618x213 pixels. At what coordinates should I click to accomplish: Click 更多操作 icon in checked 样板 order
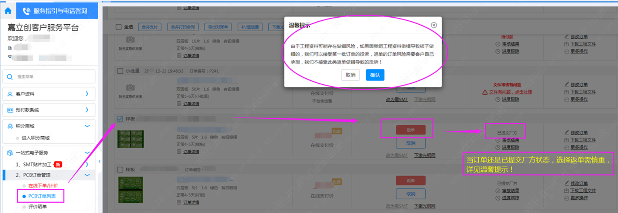567,147
